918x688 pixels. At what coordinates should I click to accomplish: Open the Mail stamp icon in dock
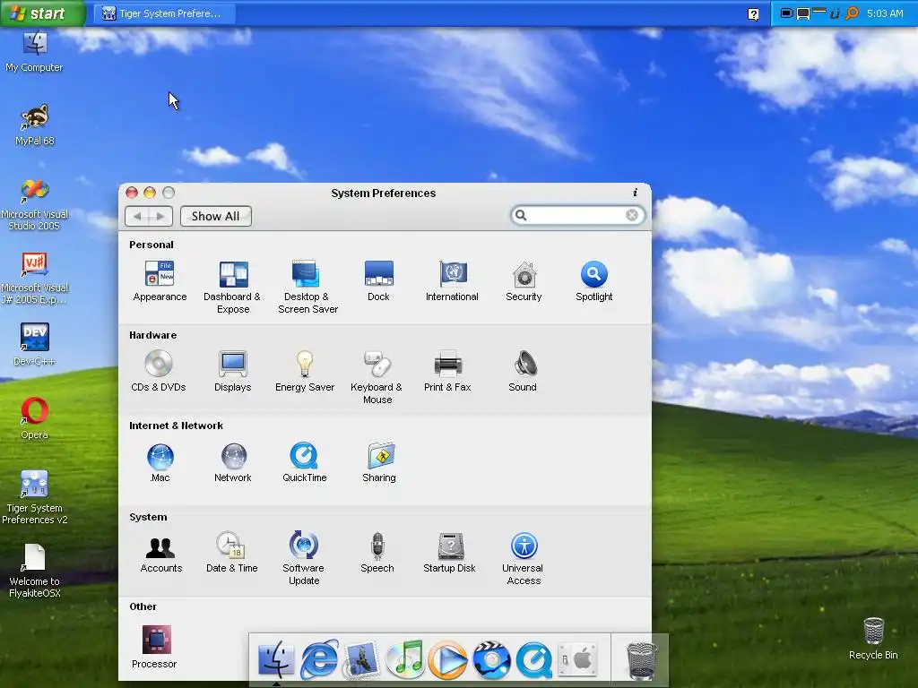tap(361, 660)
